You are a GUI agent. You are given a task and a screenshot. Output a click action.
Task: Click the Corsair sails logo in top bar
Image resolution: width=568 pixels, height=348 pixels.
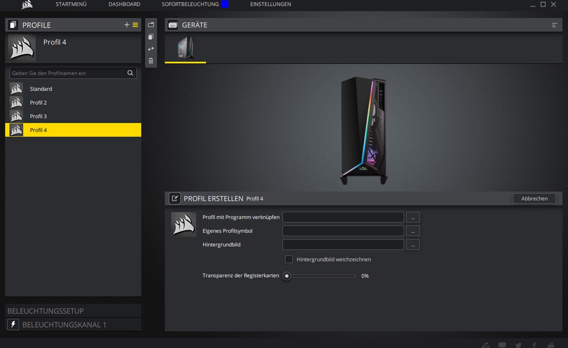pyautogui.click(x=27, y=4)
